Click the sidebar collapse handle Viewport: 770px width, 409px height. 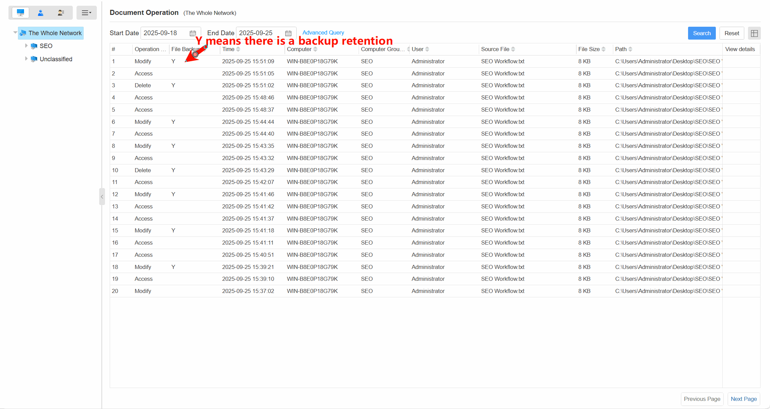point(102,197)
